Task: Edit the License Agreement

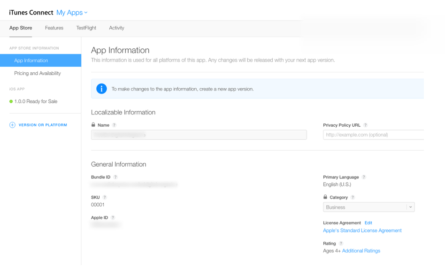Action: click(x=368, y=223)
